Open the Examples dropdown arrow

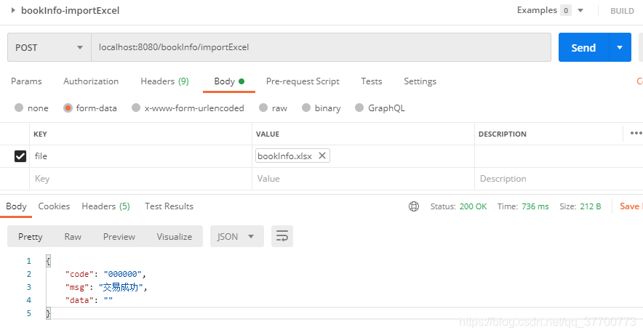[580, 10]
